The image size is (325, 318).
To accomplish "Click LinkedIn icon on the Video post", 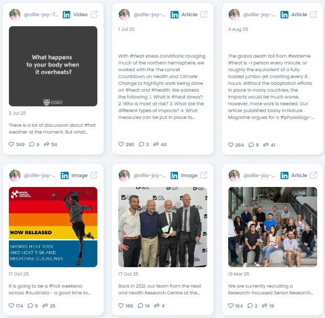I will (x=66, y=15).
